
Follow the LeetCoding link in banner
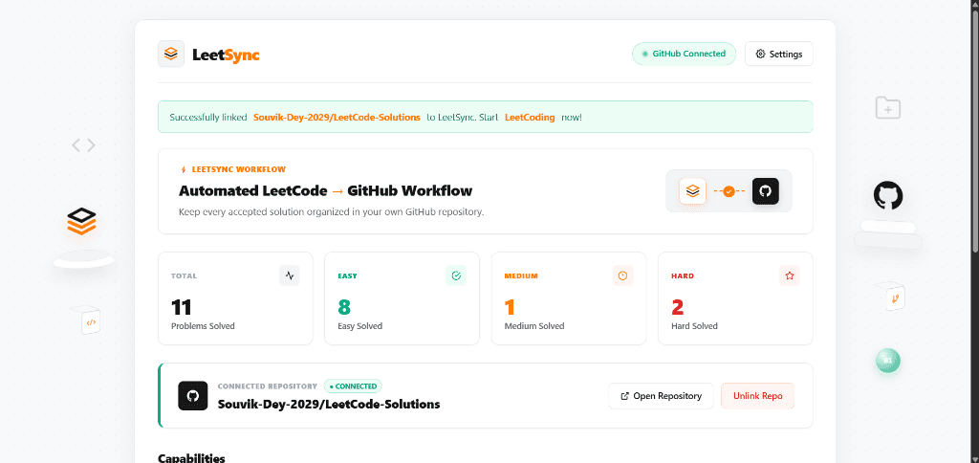530,117
